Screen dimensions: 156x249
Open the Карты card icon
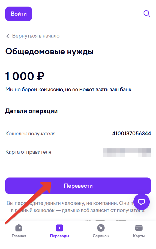coord(139,228)
